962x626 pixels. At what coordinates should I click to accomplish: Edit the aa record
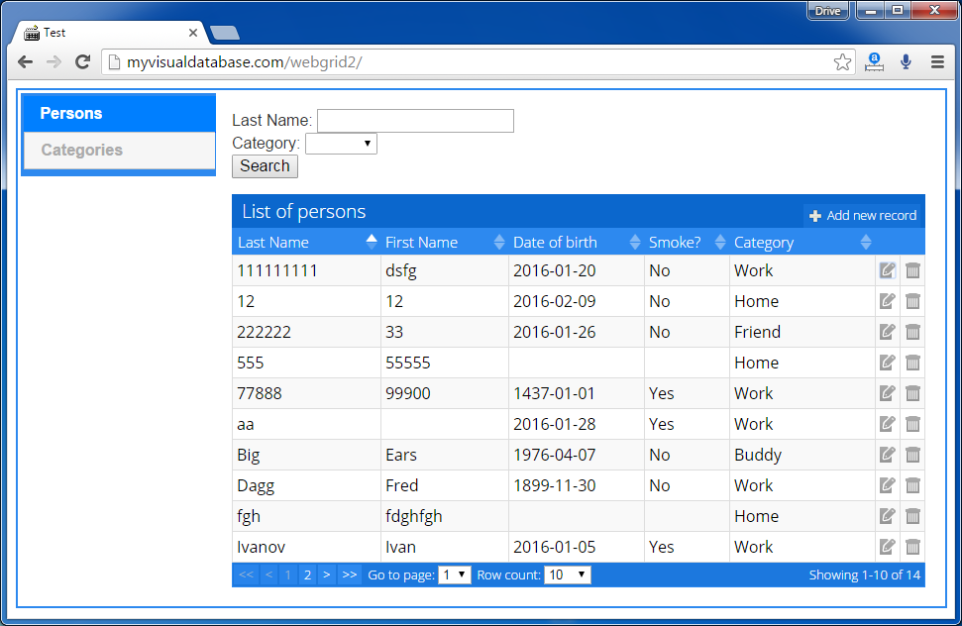tap(887, 424)
